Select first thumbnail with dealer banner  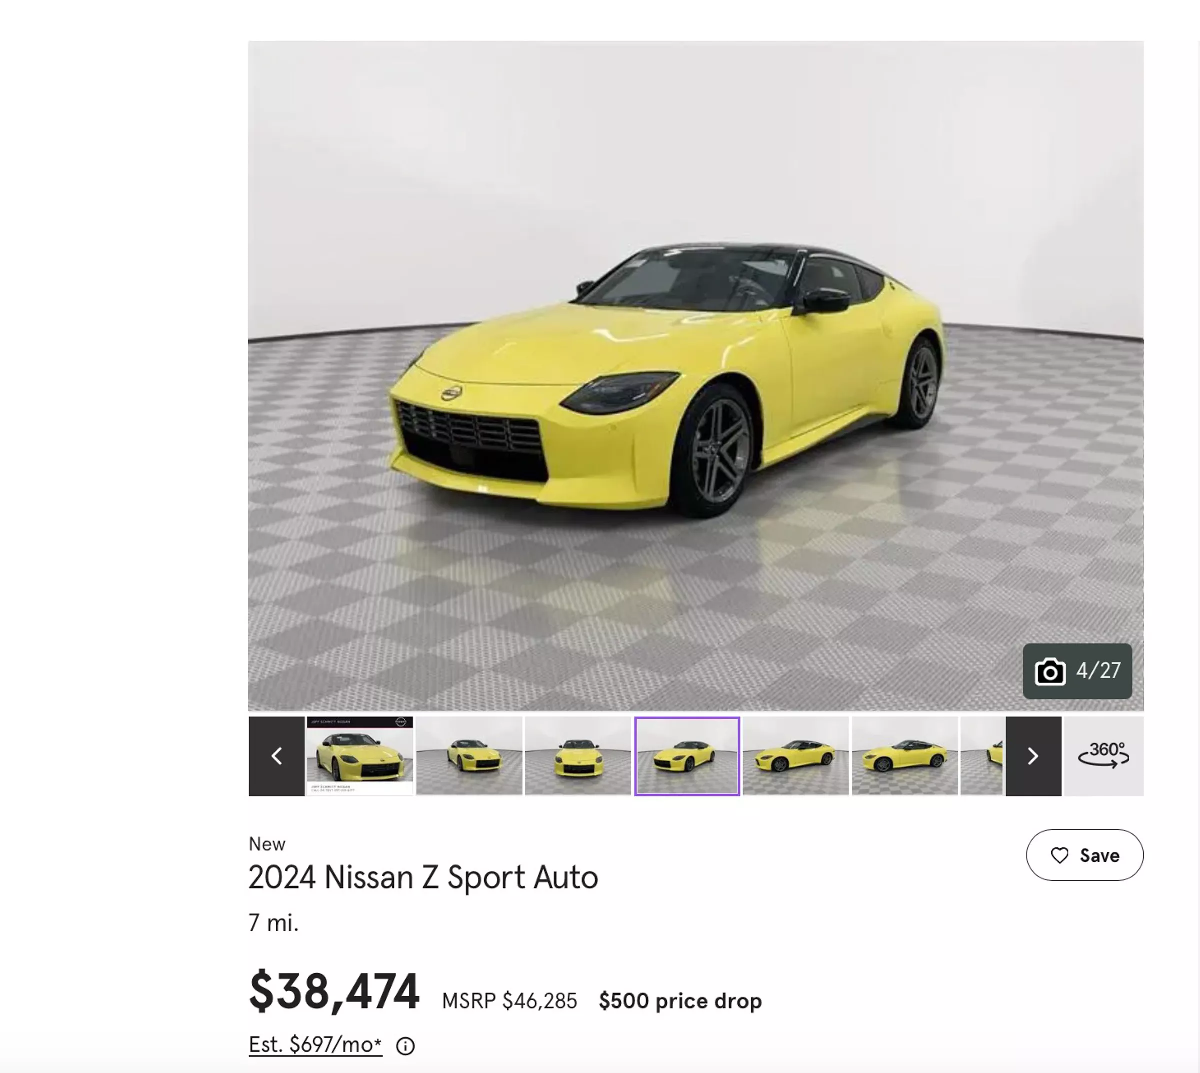click(x=360, y=756)
